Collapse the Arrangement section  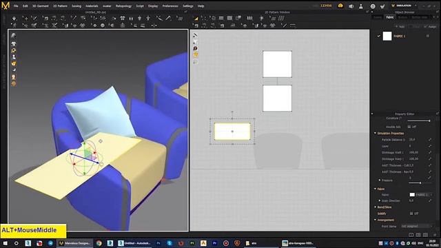[x=375, y=220]
